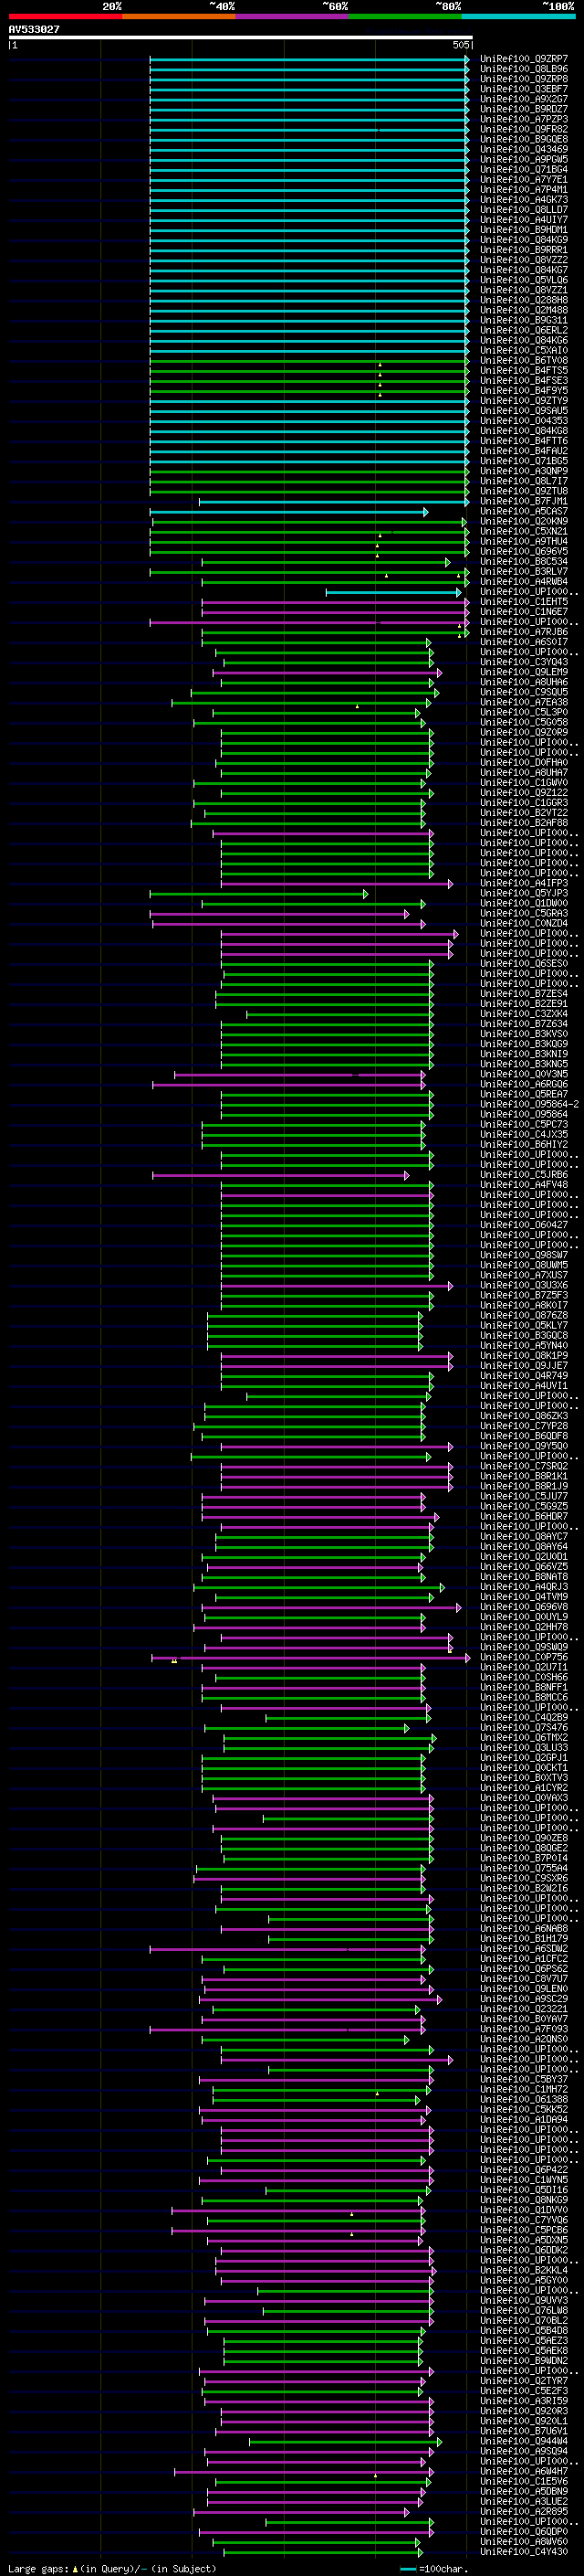Select hit label UniRef100_Q3EBF7

pos(524,89)
